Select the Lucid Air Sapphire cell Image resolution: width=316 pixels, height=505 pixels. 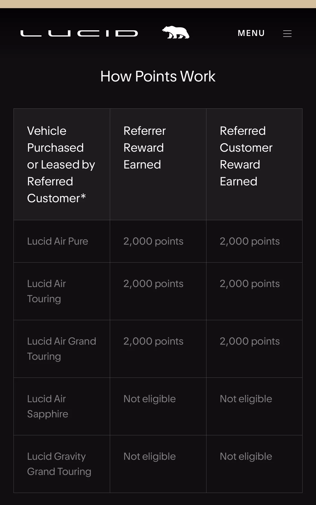pyautogui.click(x=62, y=406)
